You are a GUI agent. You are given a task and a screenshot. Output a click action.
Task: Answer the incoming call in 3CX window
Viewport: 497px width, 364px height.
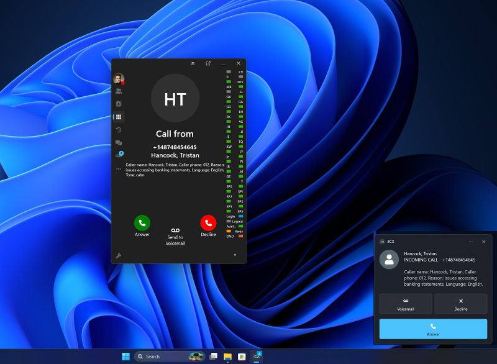pyautogui.click(x=142, y=223)
